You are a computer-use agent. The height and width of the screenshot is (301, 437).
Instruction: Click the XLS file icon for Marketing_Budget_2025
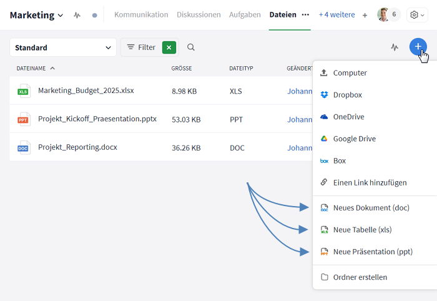click(x=23, y=91)
